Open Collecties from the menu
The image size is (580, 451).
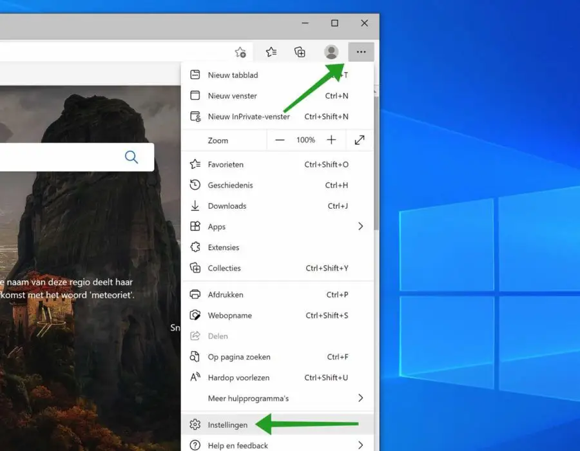[277, 267]
